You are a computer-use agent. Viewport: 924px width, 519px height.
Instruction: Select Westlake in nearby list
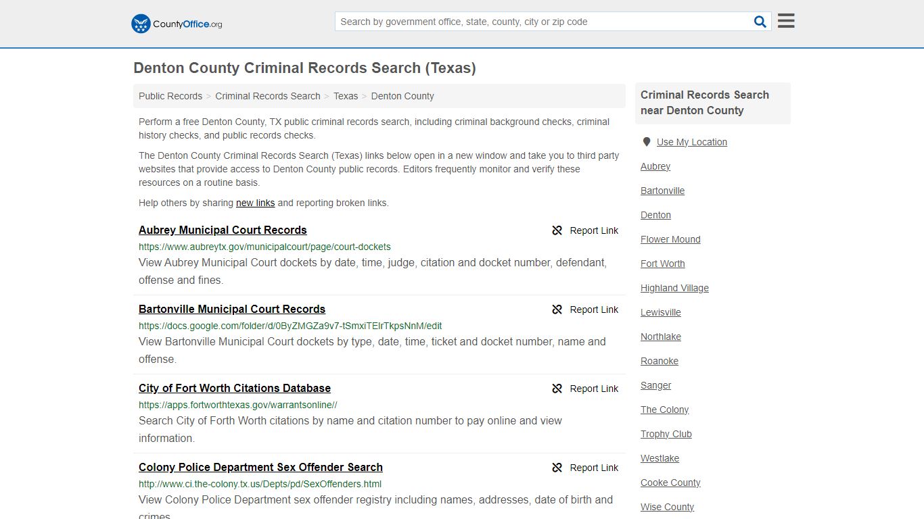click(x=660, y=458)
